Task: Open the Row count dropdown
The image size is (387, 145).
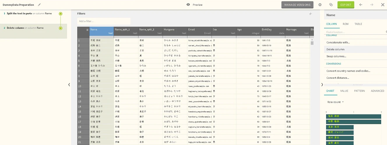Action: [x=335, y=102]
